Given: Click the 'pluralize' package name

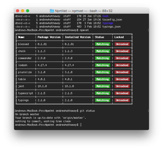Looking at the screenshot, I should [x=25, y=72].
